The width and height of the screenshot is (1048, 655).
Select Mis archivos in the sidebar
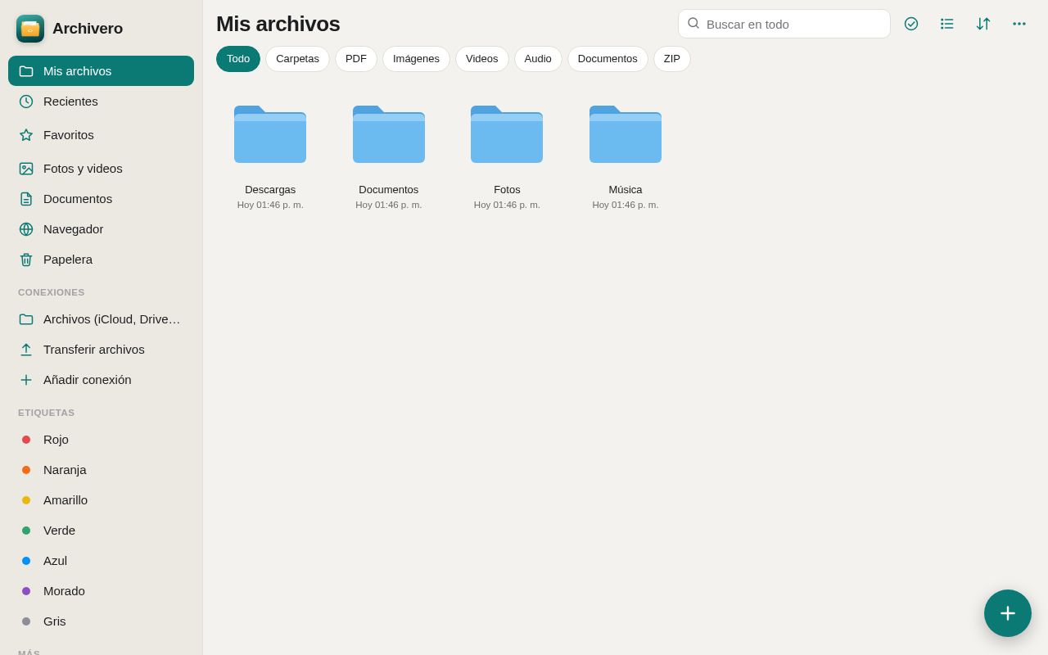(x=101, y=71)
